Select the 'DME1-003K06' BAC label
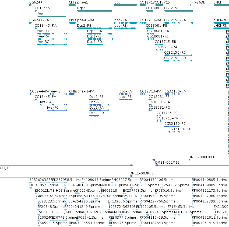This screenshot has width=229, height=227. (142, 173)
